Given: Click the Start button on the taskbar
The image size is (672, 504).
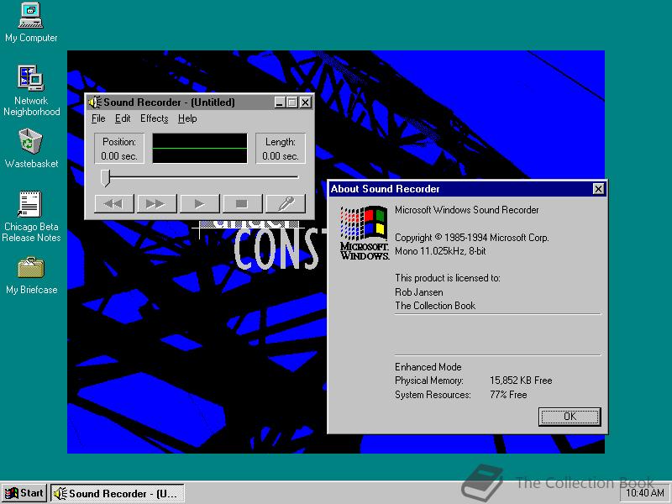Looking at the screenshot, I should [x=24, y=493].
